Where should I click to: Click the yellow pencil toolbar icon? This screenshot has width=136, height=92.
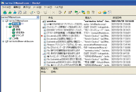(x=65, y=12)
